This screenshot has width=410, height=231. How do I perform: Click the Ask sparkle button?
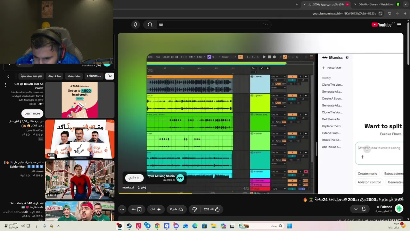(156, 209)
